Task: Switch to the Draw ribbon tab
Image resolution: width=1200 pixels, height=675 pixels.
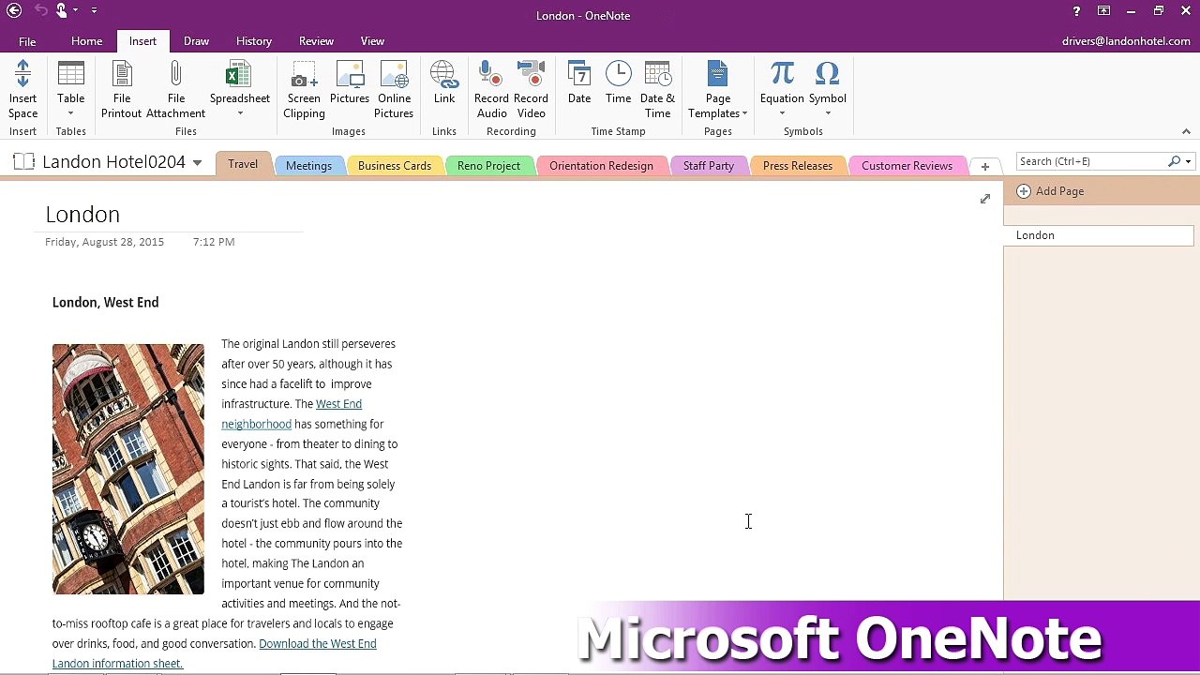Action: [x=196, y=41]
